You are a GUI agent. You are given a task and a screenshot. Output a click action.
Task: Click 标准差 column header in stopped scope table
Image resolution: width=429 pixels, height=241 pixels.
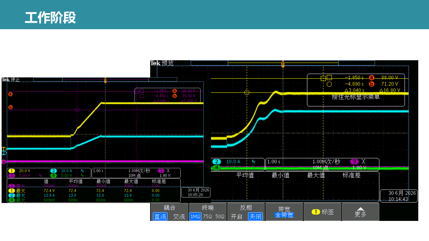159,181
